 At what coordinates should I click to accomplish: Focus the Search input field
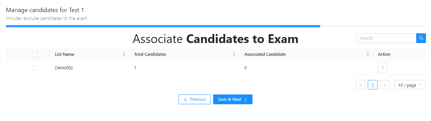(x=386, y=38)
